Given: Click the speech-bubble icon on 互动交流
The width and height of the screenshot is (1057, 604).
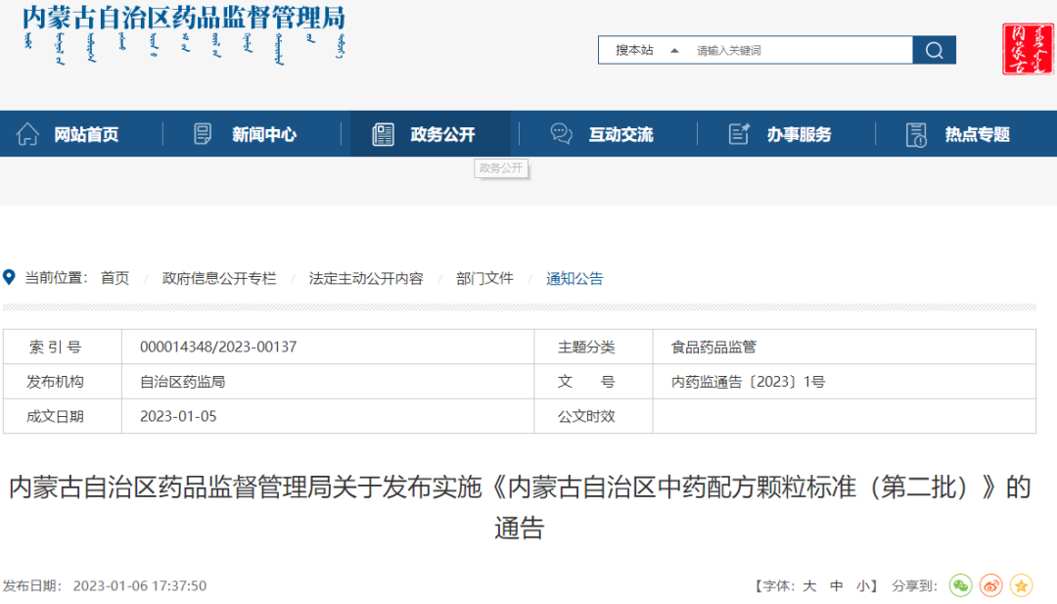Looking at the screenshot, I should click(560, 134).
